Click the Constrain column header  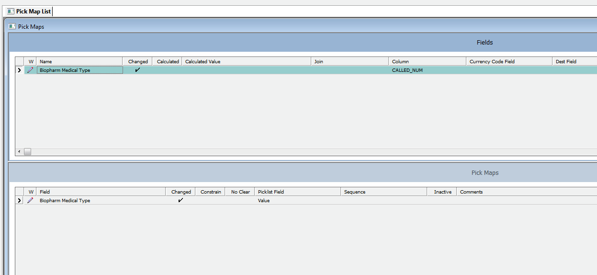[211, 192]
